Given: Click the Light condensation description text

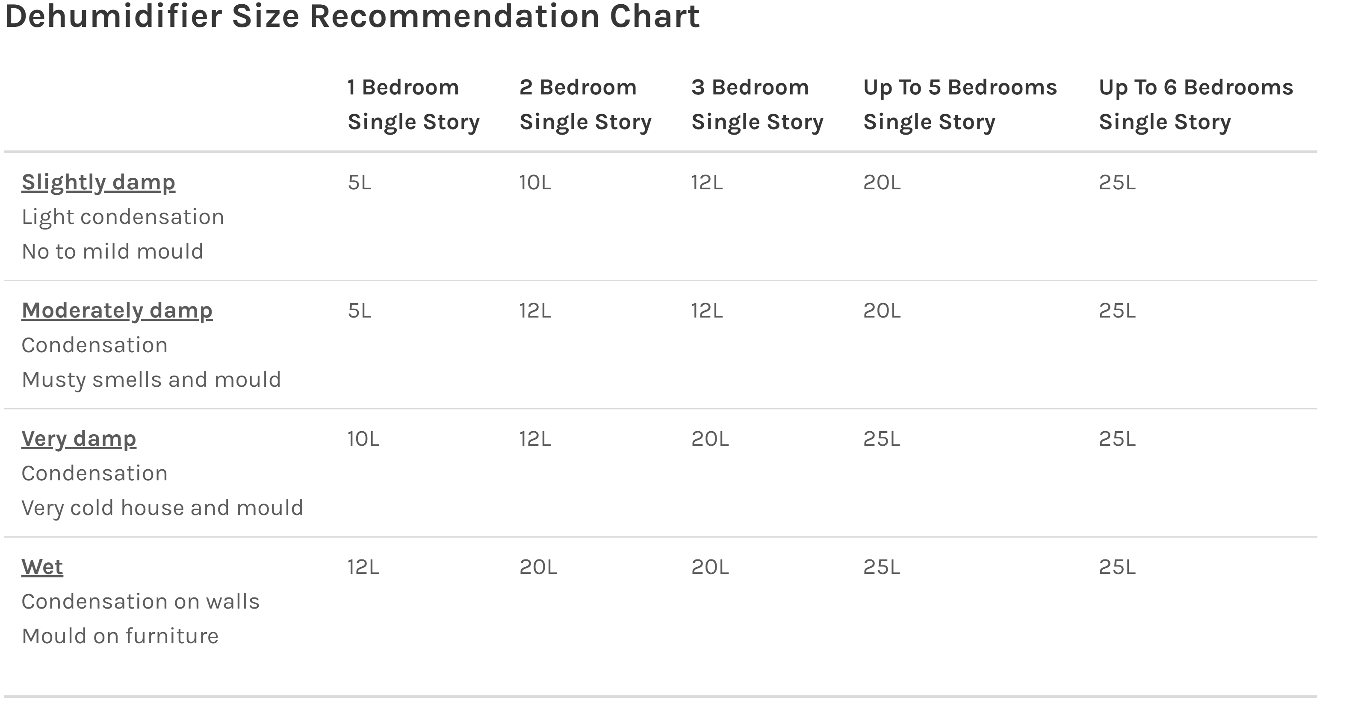Looking at the screenshot, I should (123, 217).
